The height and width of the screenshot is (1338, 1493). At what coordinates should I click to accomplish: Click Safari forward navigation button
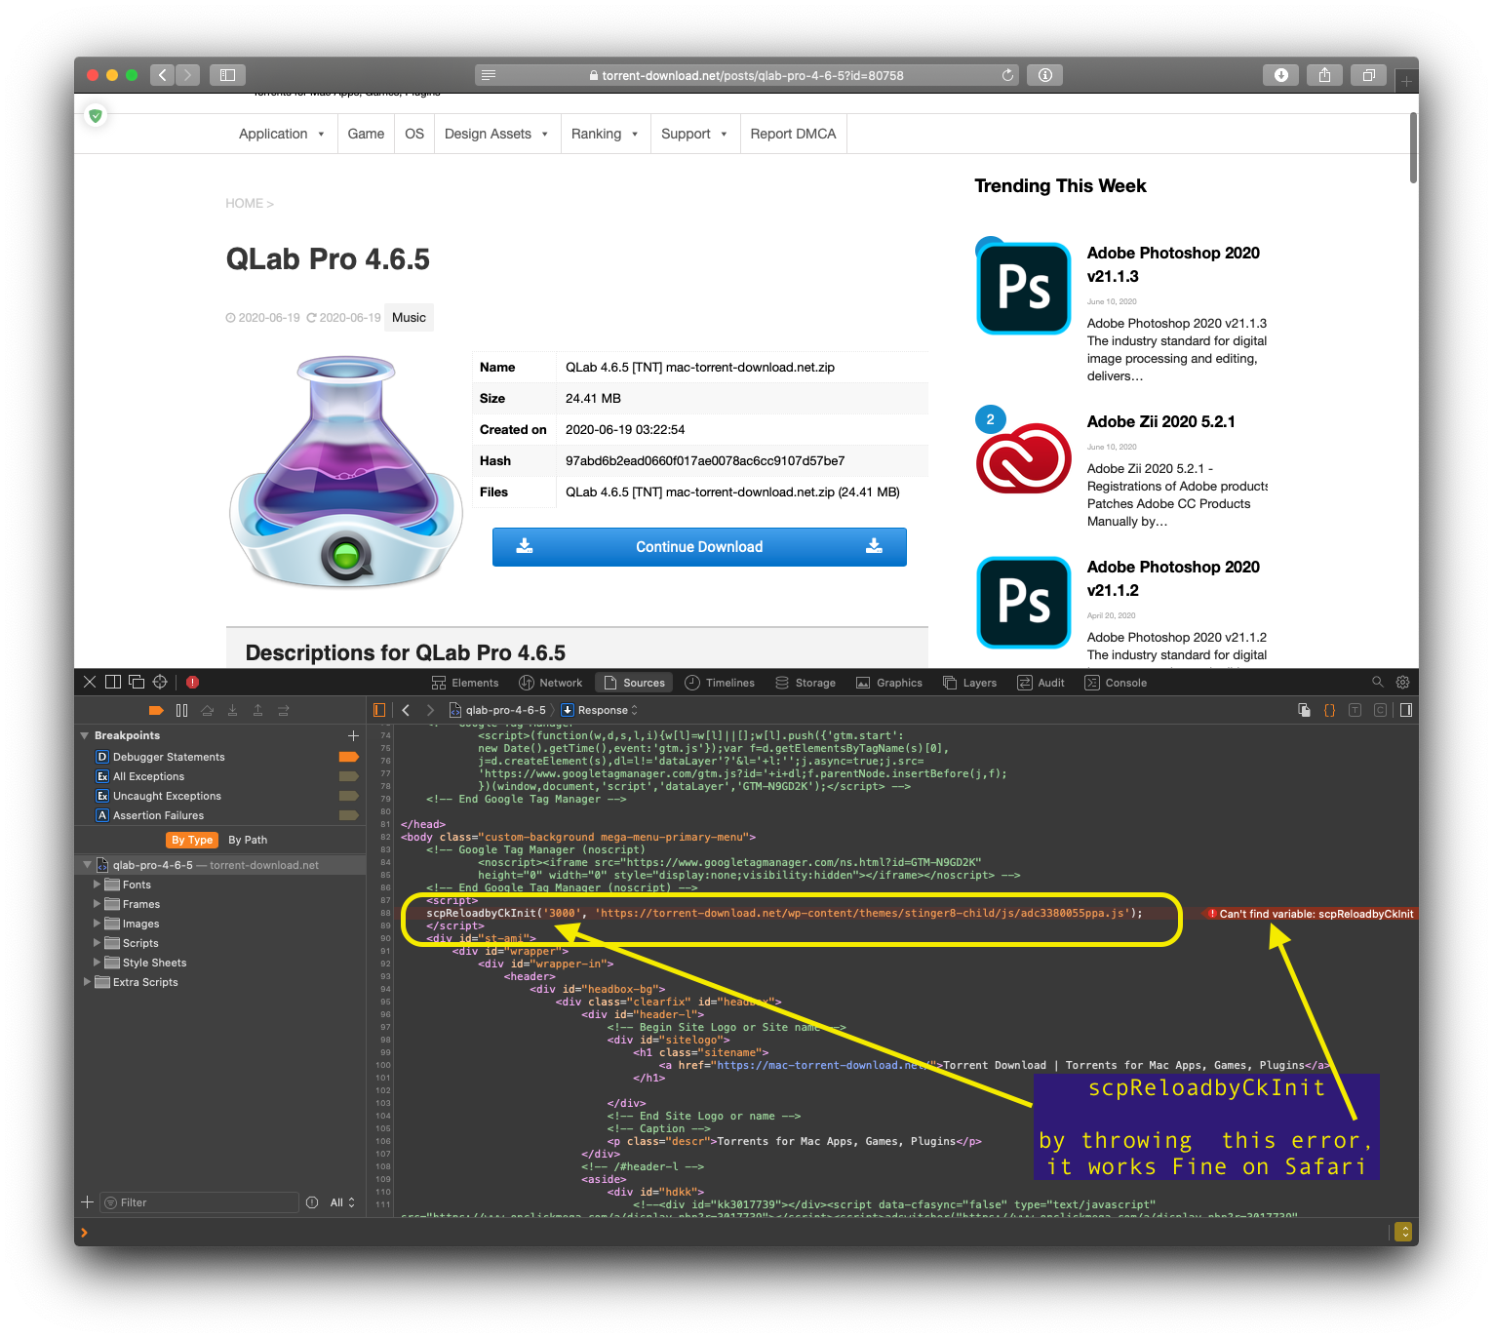pos(187,74)
